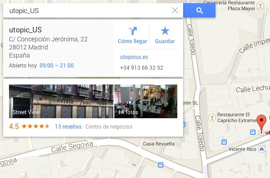270x178 pixels.
Task: Click the Calle Segovia street label
Action: (72, 147)
